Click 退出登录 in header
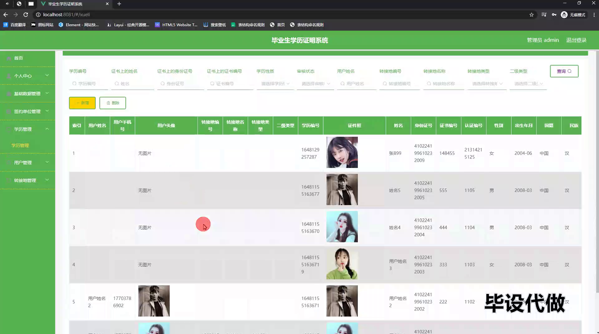 (x=576, y=40)
